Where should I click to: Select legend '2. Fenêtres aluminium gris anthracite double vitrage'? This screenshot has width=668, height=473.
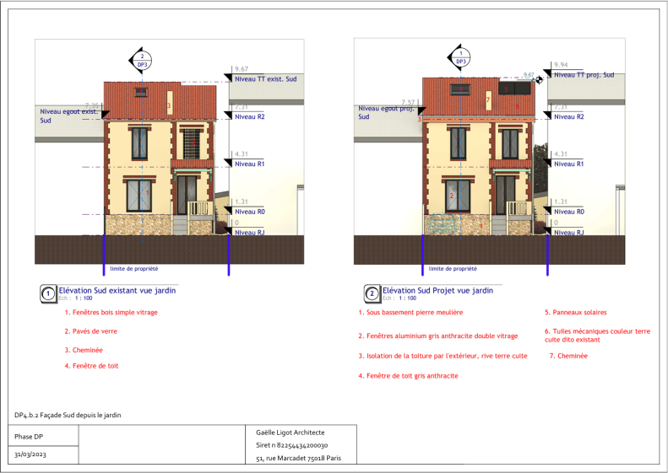coord(438,336)
